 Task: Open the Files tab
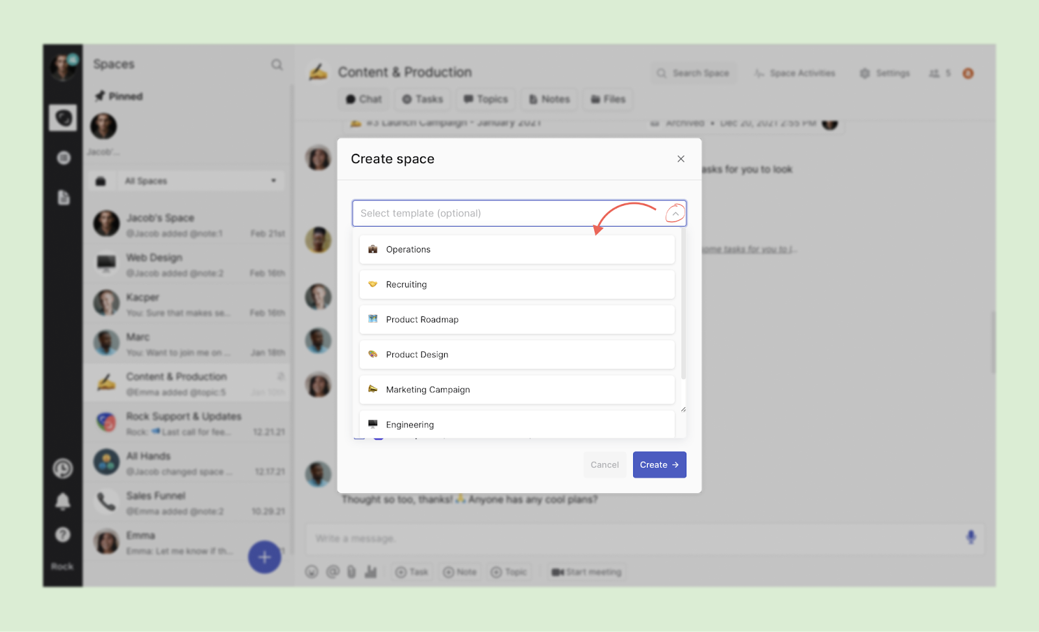608,99
